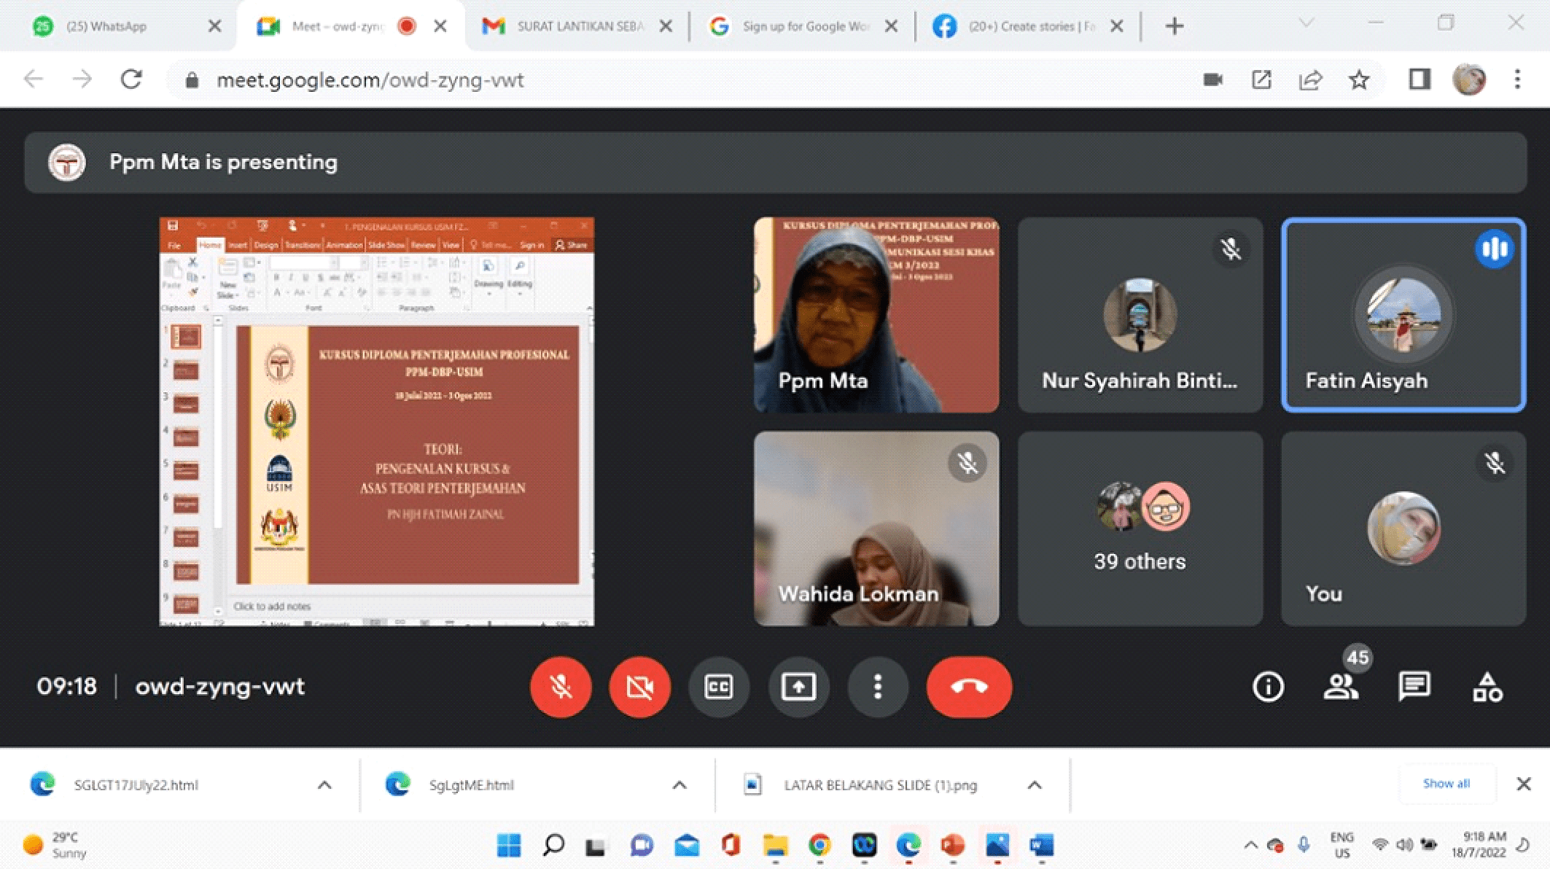Open the meeting details info icon
Image resolution: width=1550 pixels, height=869 pixels.
click(x=1268, y=687)
